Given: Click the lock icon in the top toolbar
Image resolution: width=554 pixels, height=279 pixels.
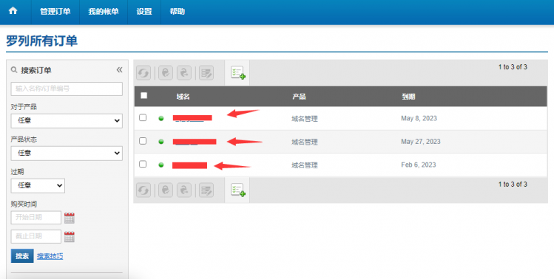Looking at the screenshot, I should 166,73.
